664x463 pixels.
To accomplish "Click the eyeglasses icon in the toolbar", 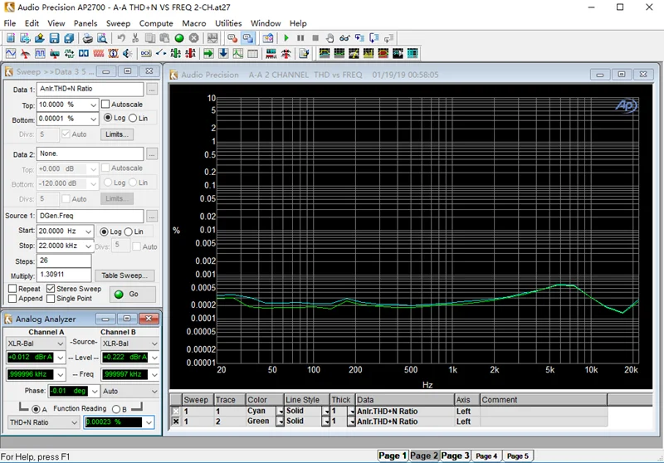I will (344, 38).
